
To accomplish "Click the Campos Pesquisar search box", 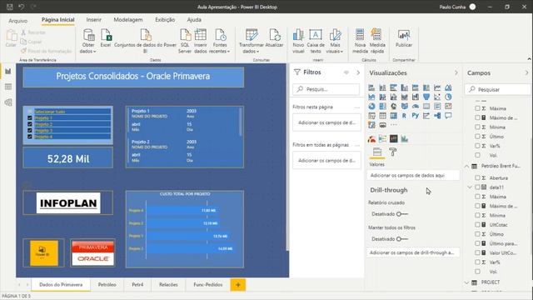I will pyautogui.click(x=498, y=89).
